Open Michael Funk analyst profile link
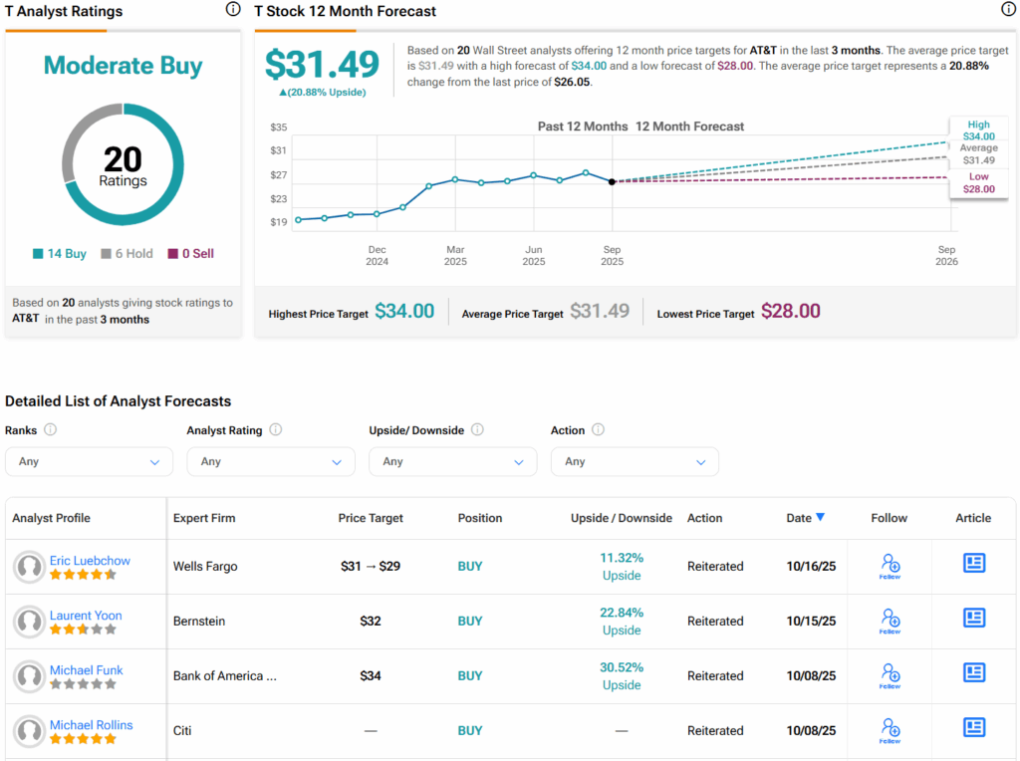This screenshot has width=1020, height=761. click(87, 670)
